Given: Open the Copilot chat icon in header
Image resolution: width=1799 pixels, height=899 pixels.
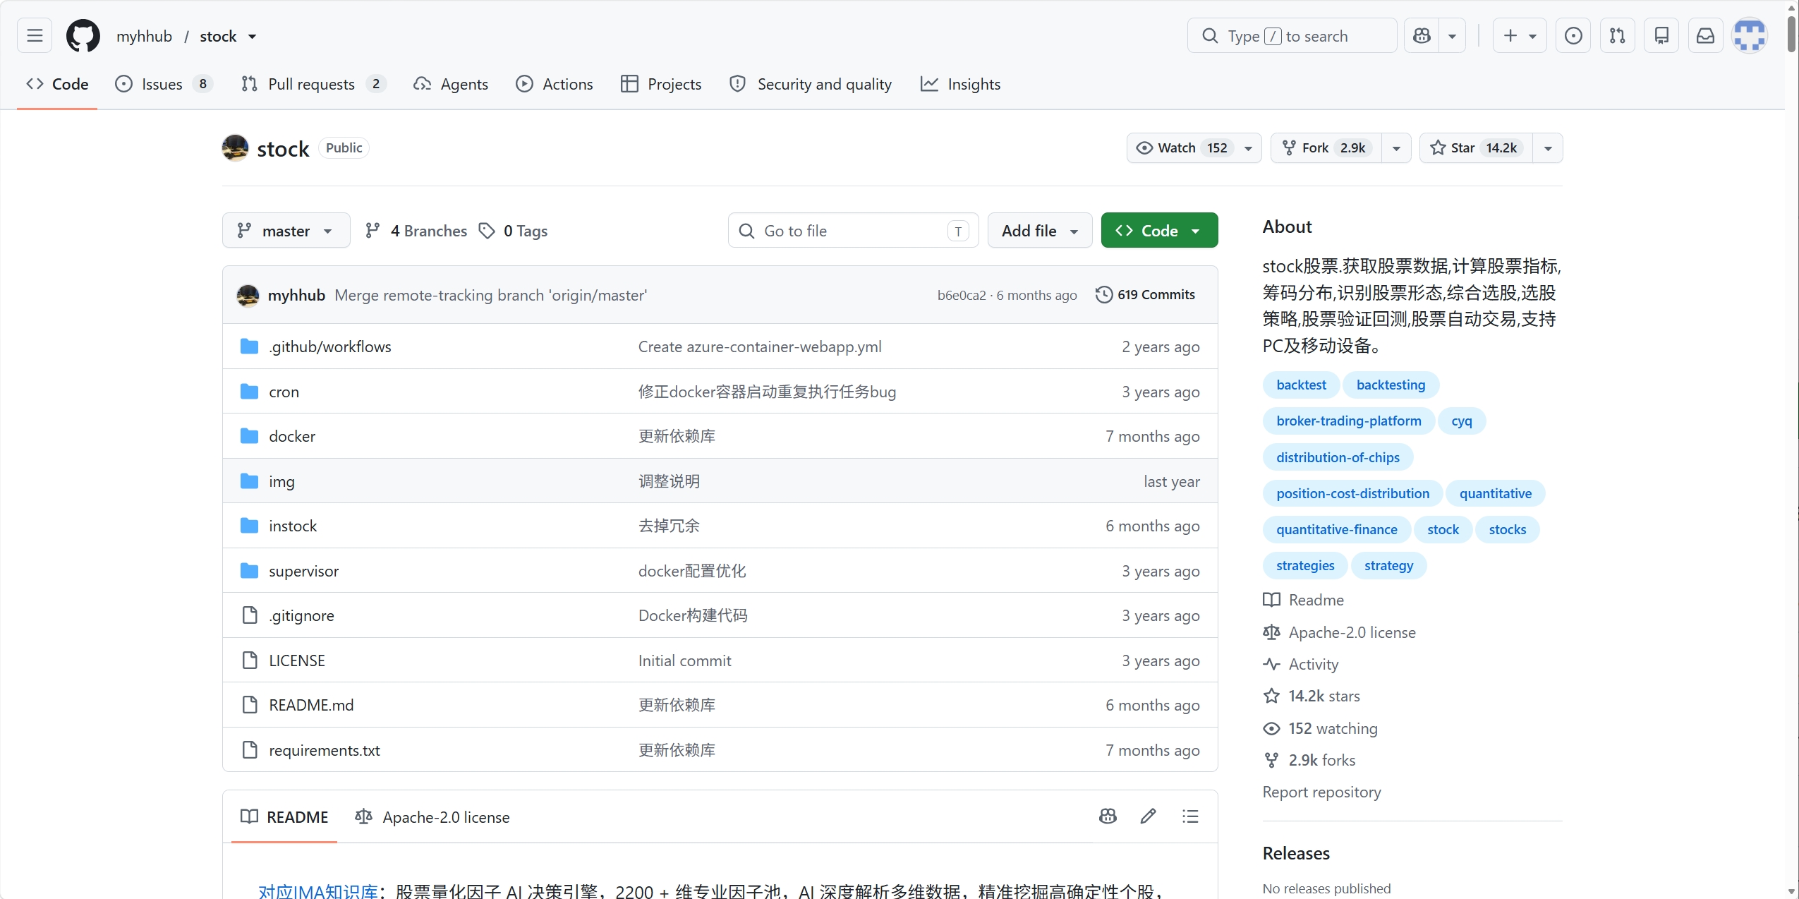Looking at the screenshot, I should 1422,35.
